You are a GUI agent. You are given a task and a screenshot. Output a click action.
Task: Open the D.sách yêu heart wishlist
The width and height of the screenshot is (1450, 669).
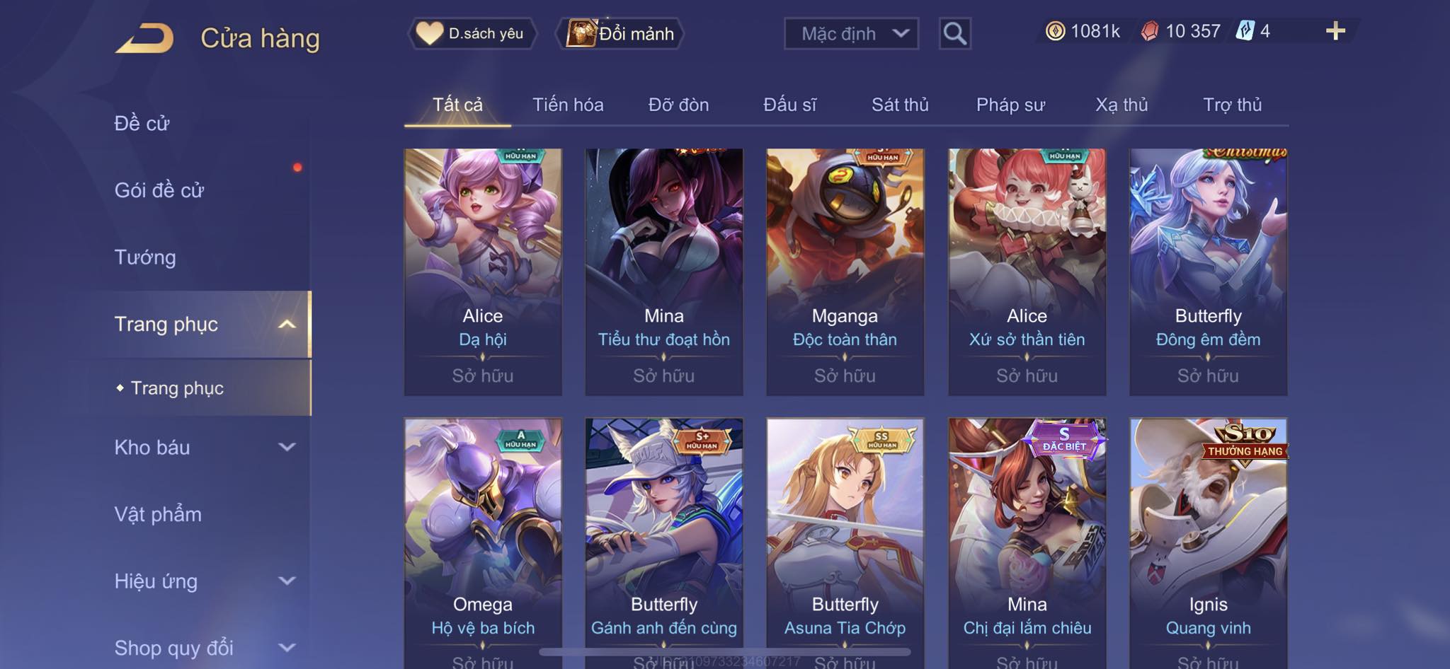coord(472,33)
